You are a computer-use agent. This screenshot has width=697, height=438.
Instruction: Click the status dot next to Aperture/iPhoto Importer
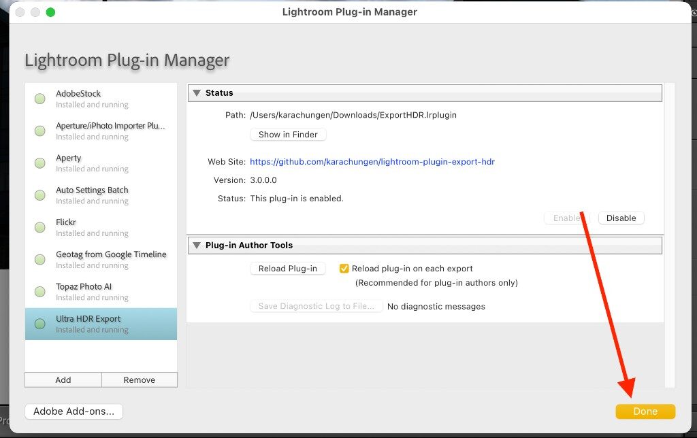click(40, 131)
